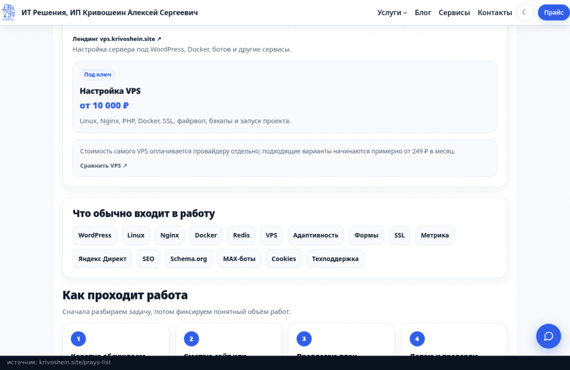Screen dimensions: 570x370
Task: Click step number 4 circle
Action: pyautogui.click(x=417, y=339)
